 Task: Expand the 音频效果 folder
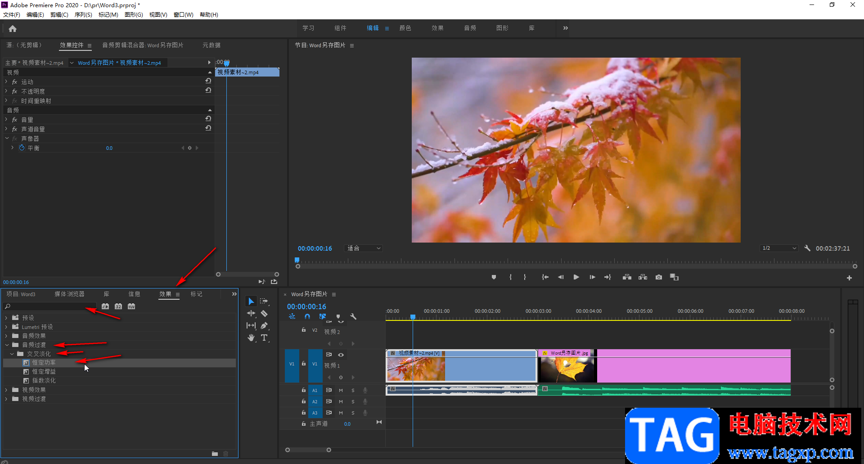point(6,336)
